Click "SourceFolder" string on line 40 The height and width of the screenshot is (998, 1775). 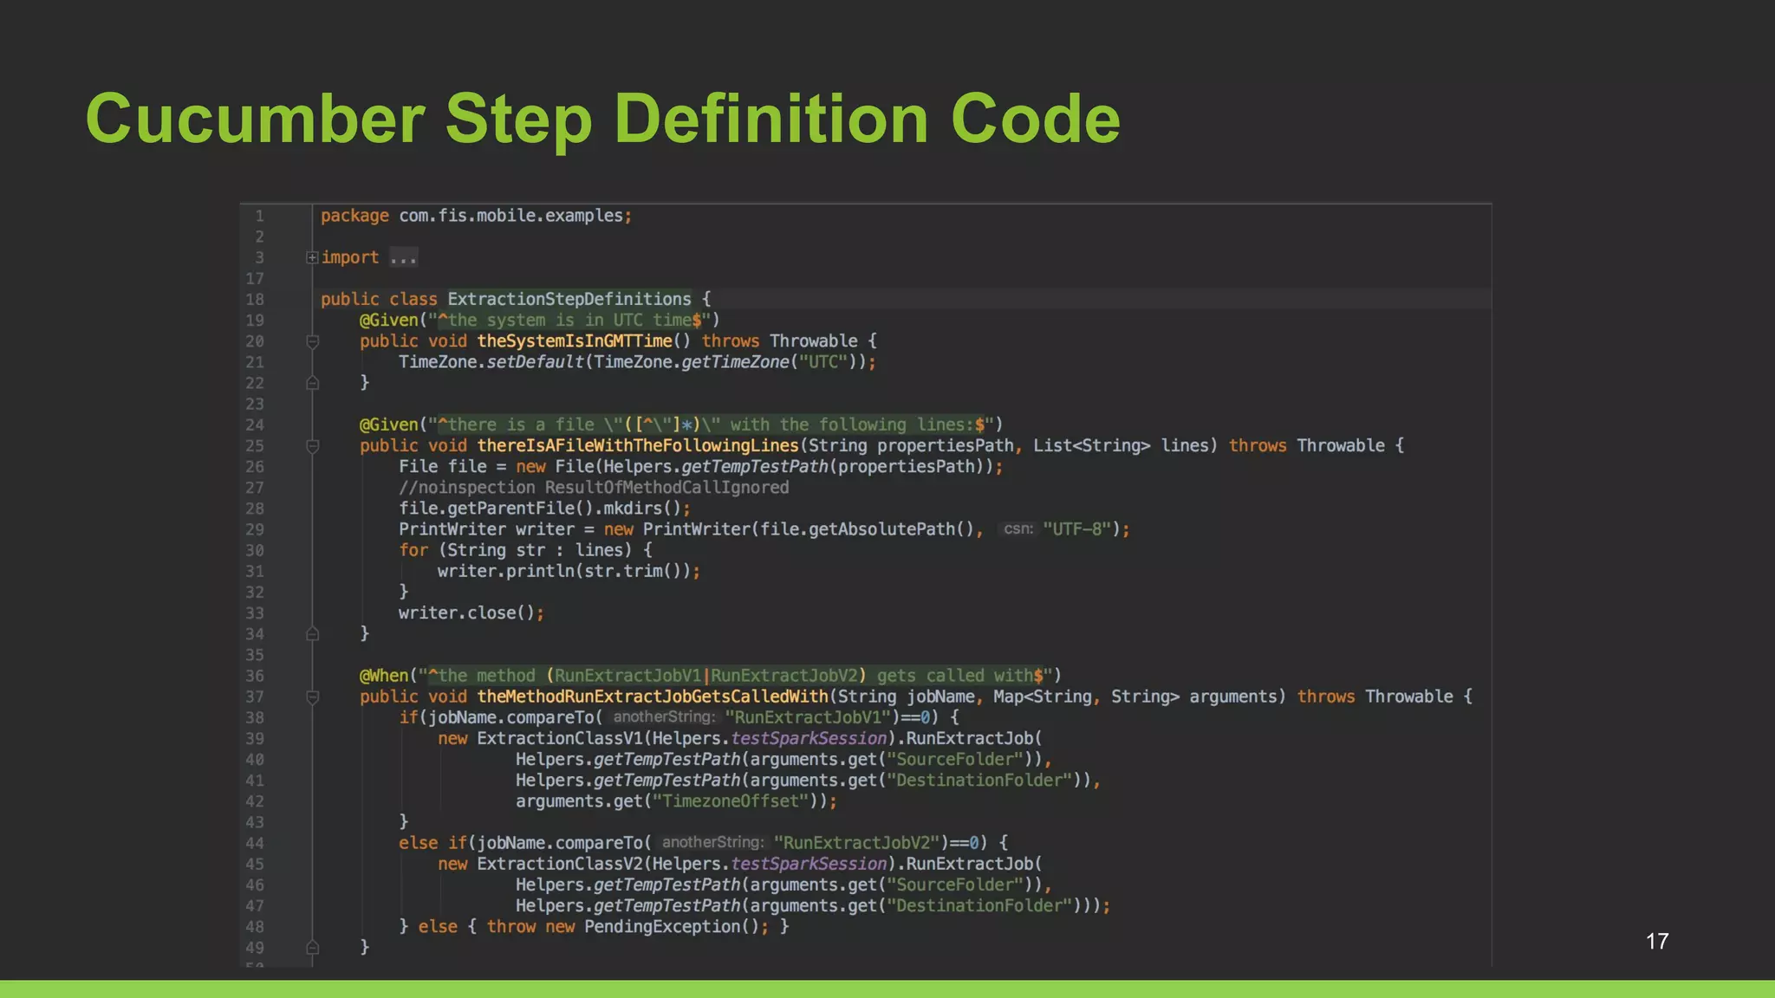[x=955, y=760]
